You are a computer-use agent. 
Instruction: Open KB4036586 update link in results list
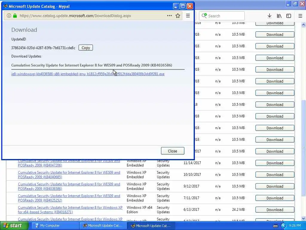click(69, 186)
